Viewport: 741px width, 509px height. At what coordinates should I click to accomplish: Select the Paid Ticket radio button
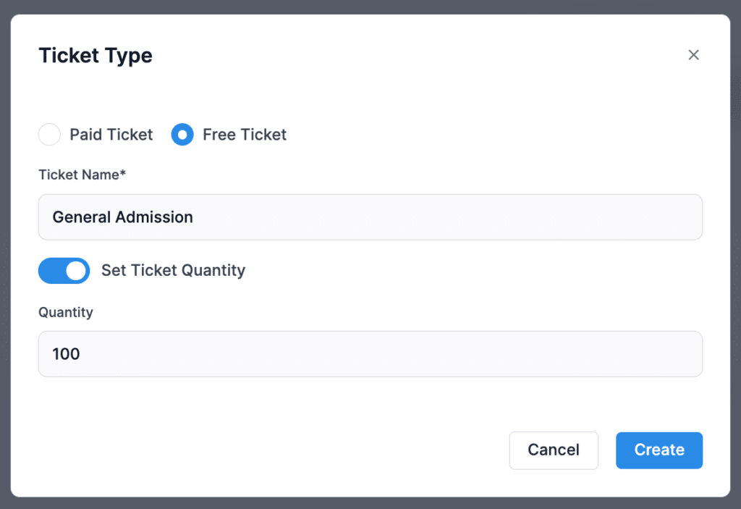coord(48,135)
